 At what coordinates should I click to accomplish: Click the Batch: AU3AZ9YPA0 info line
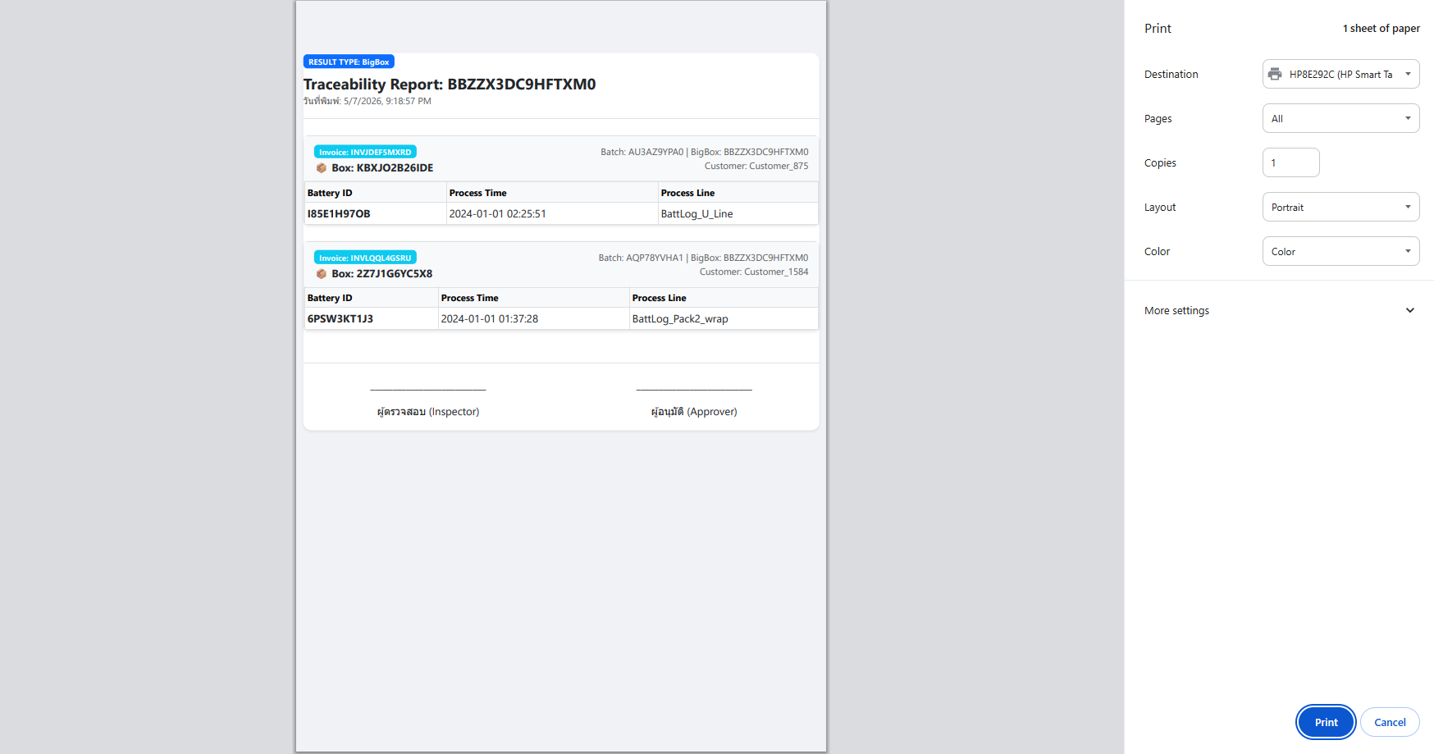[704, 152]
